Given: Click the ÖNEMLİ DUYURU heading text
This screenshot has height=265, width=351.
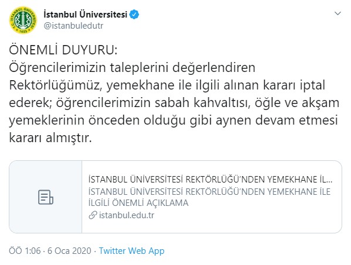Looking at the screenshot, I should pyautogui.click(x=63, y=50).
